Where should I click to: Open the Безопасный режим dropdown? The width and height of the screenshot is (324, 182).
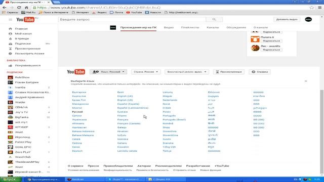point(187,72)
